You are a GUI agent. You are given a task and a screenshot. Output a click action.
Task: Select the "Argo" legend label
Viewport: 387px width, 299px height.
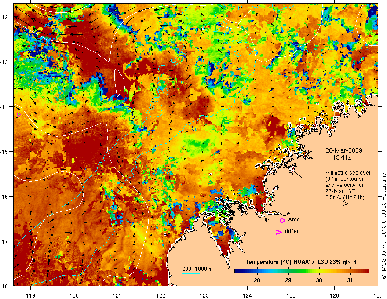click(294, 219)
